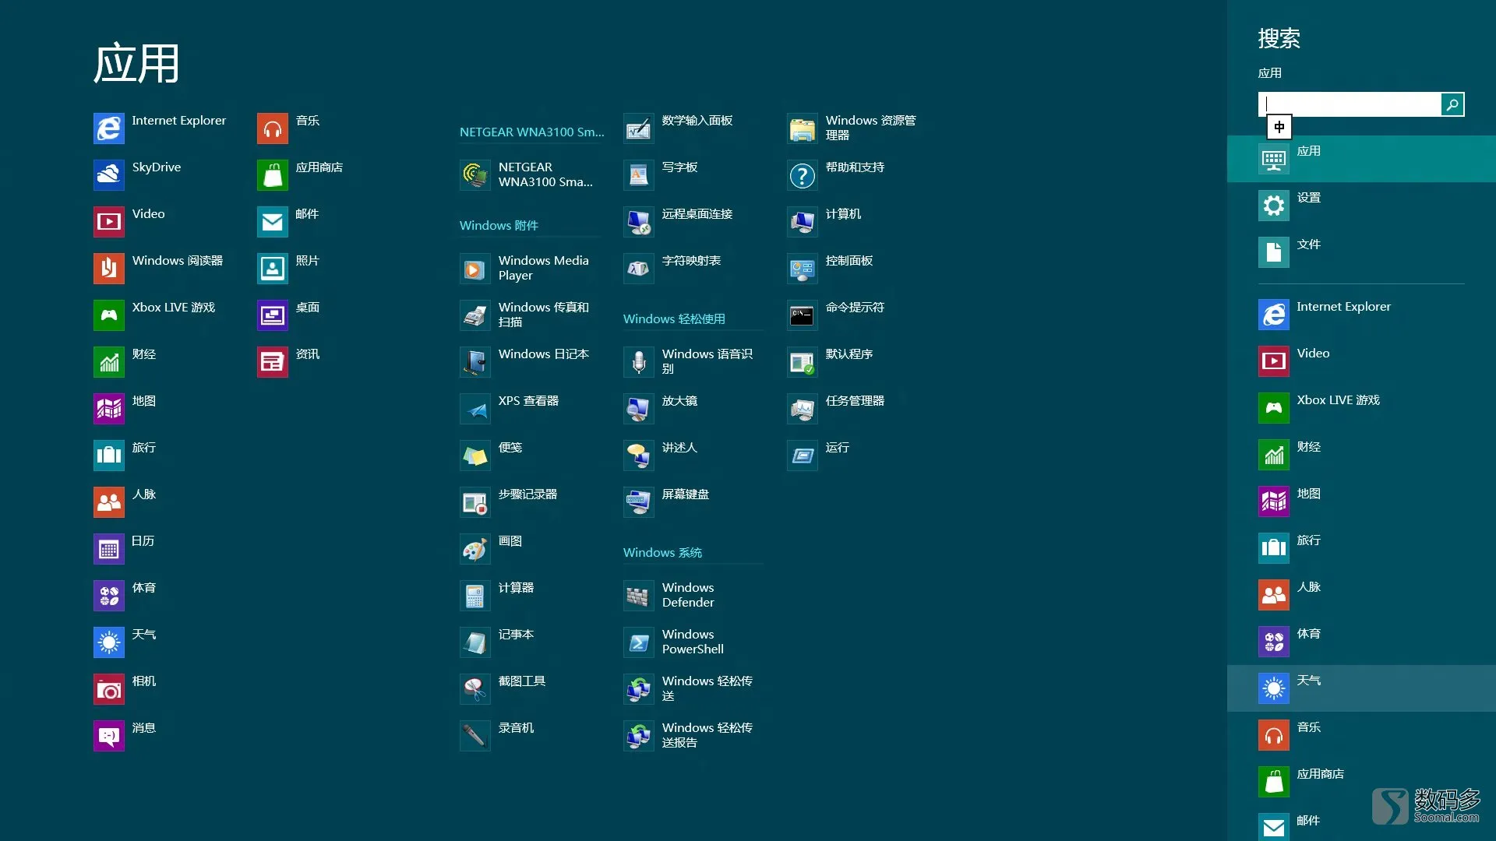Viewport: 1496px width, 841px height.
Task: Click into the search text field
Action: (x=1350, y=104)
